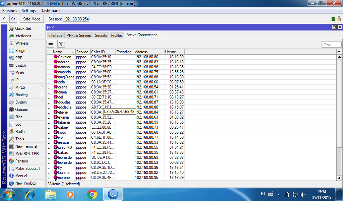This screenshot has height=201, width=343.
Task: Click the Find search field
Action: tap(331, 45)
